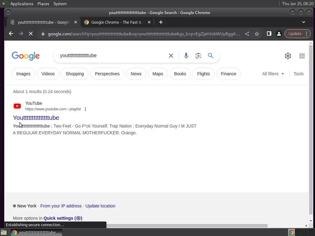Stop loading the page
This screenshot has width=315, height=236.
tap(31, 34)
